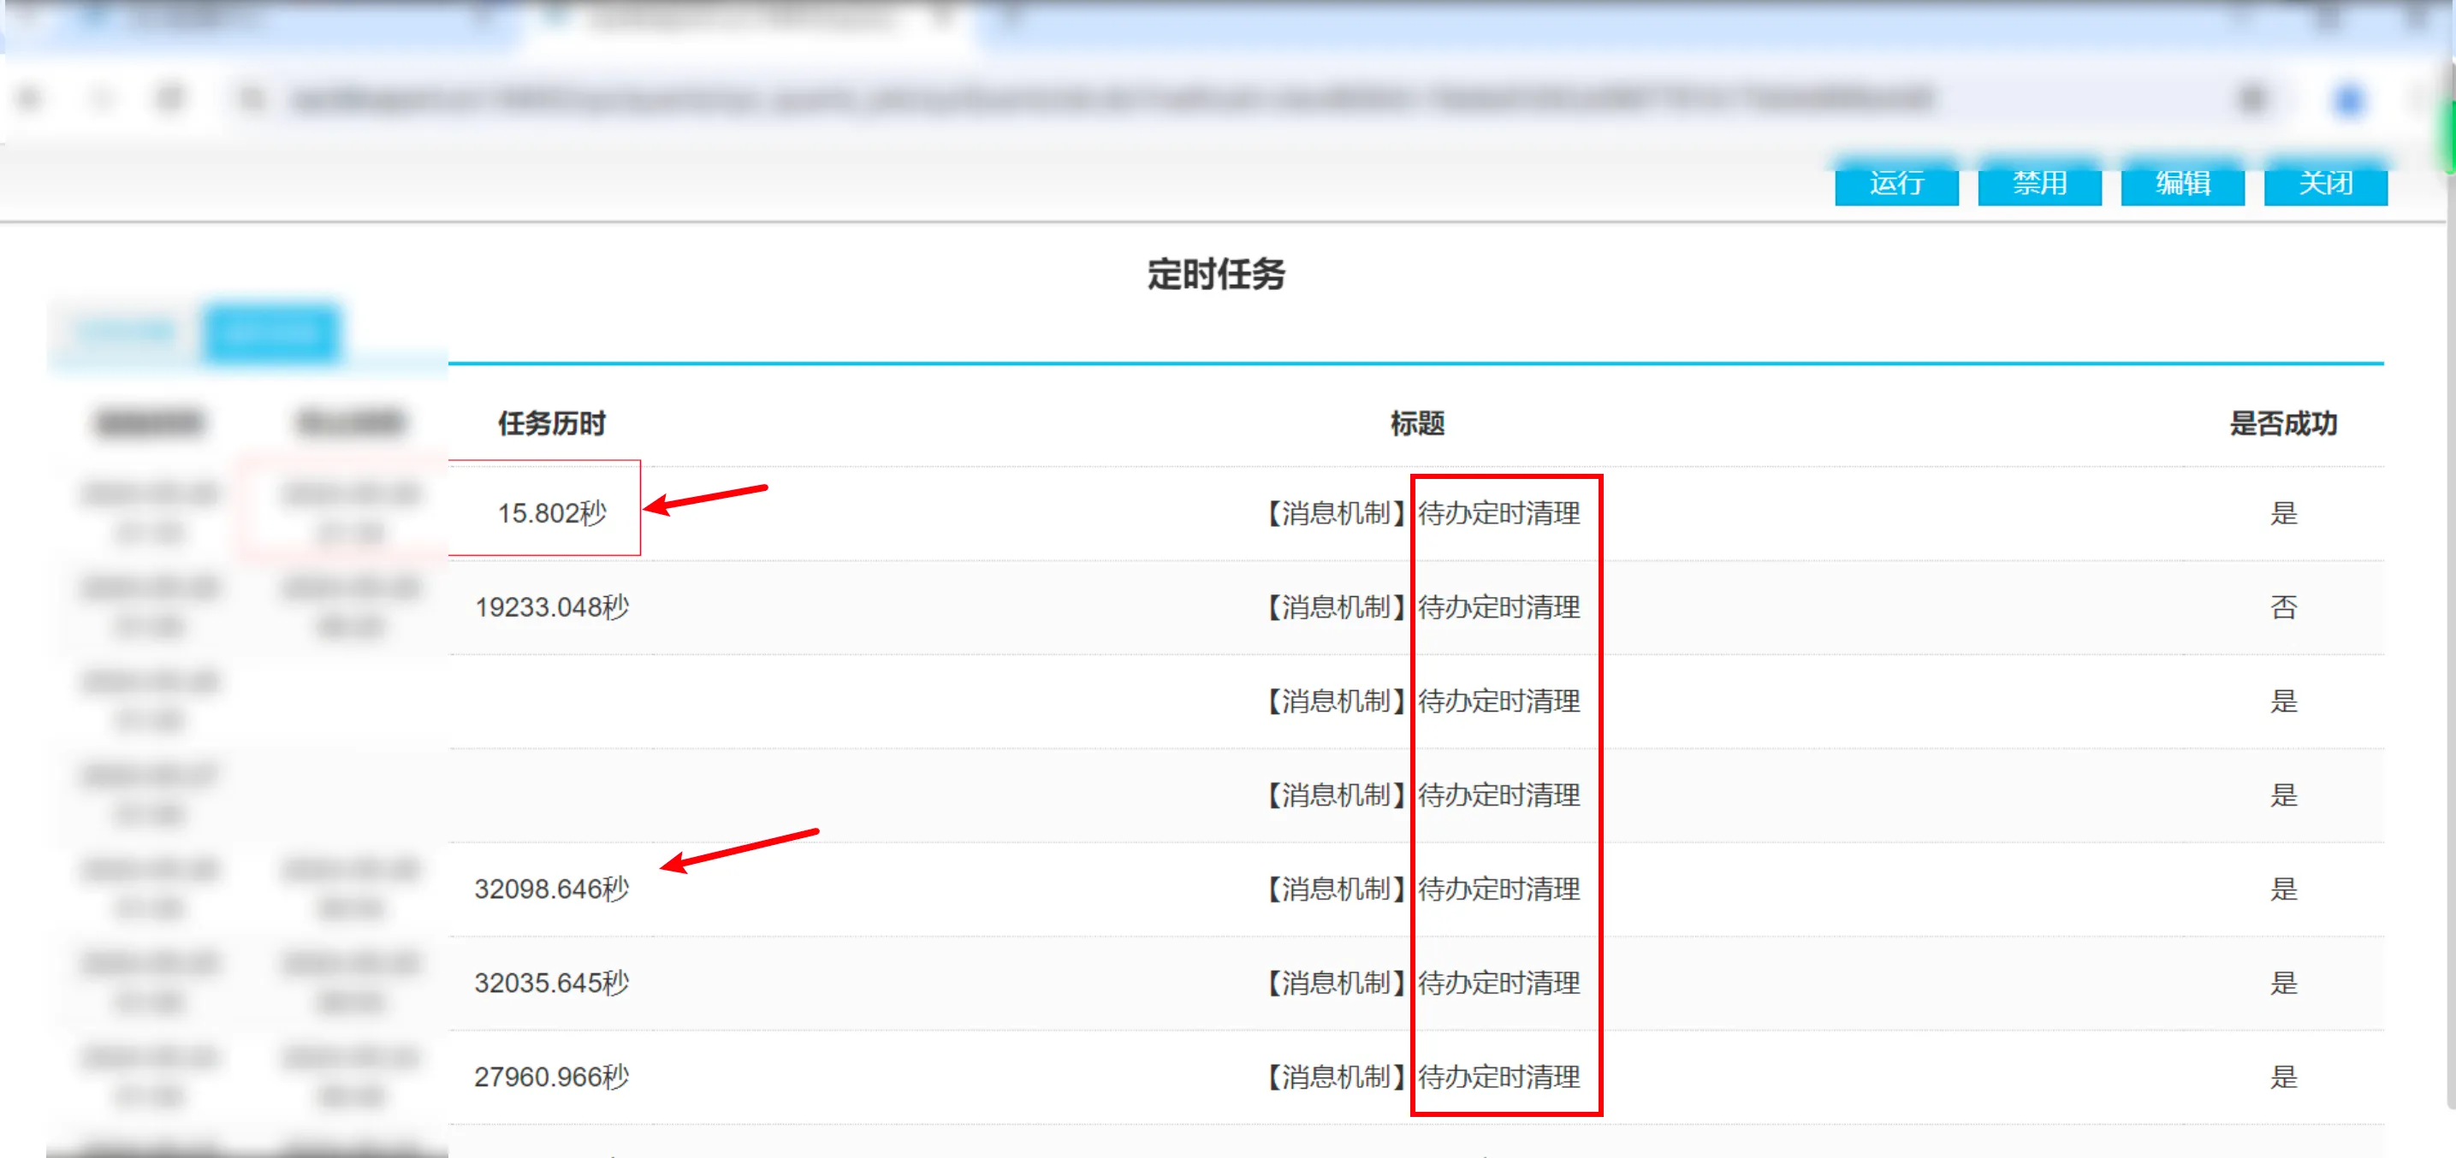Select the 15.802秒 duration cell
This screenshot has width=2456, height=1158.
point(551,514)
